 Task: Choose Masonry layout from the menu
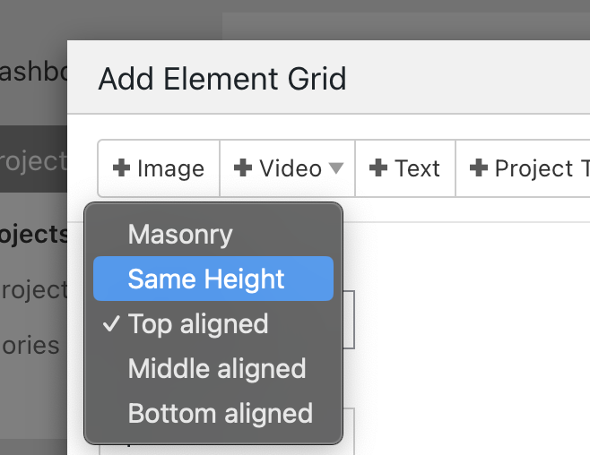(x=180, y=235)
